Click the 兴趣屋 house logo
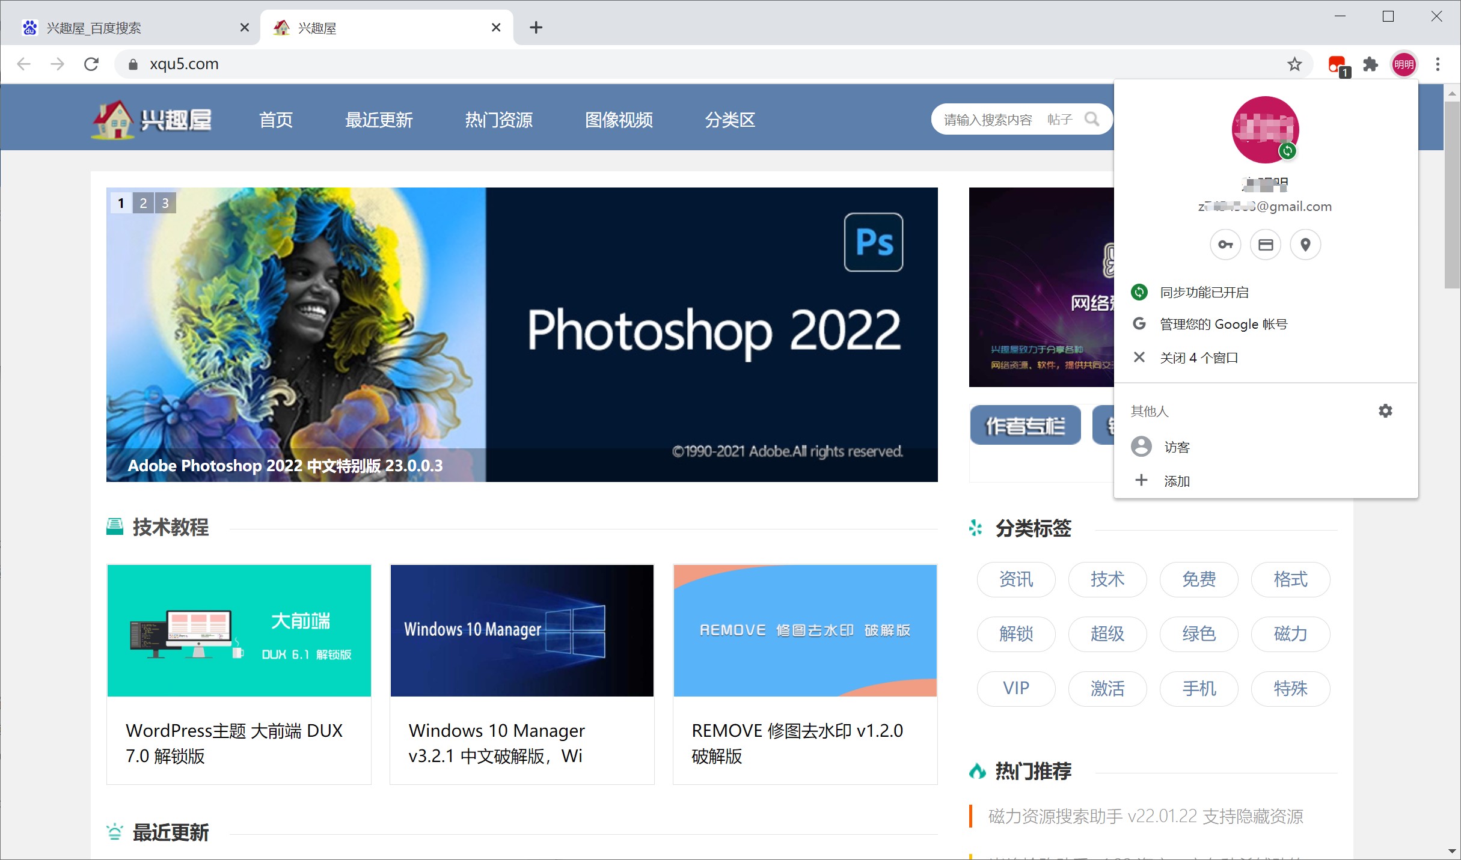This screenshot has height=860, width=1461. tap(152, 119)
